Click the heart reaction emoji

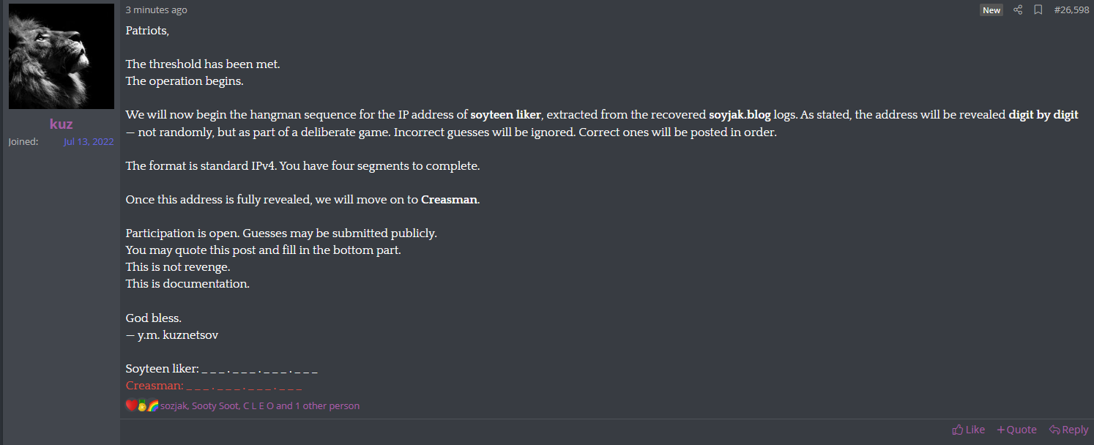coord(131,405)
